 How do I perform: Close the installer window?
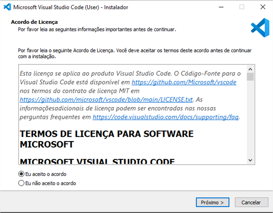[x=263, y=7]
